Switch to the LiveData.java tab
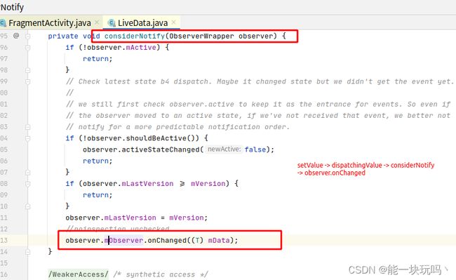456x280 pixels. 142,22
